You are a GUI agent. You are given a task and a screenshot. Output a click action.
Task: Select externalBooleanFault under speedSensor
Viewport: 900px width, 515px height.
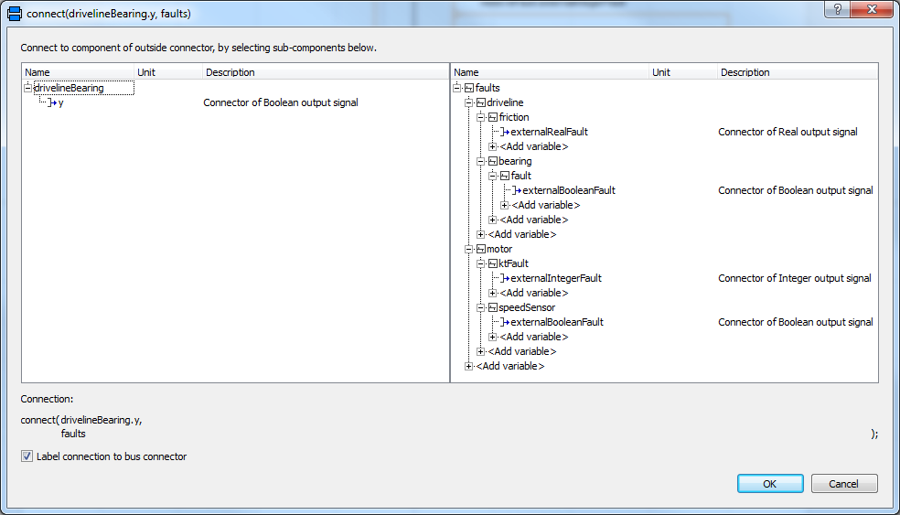[x=556, y=322]
